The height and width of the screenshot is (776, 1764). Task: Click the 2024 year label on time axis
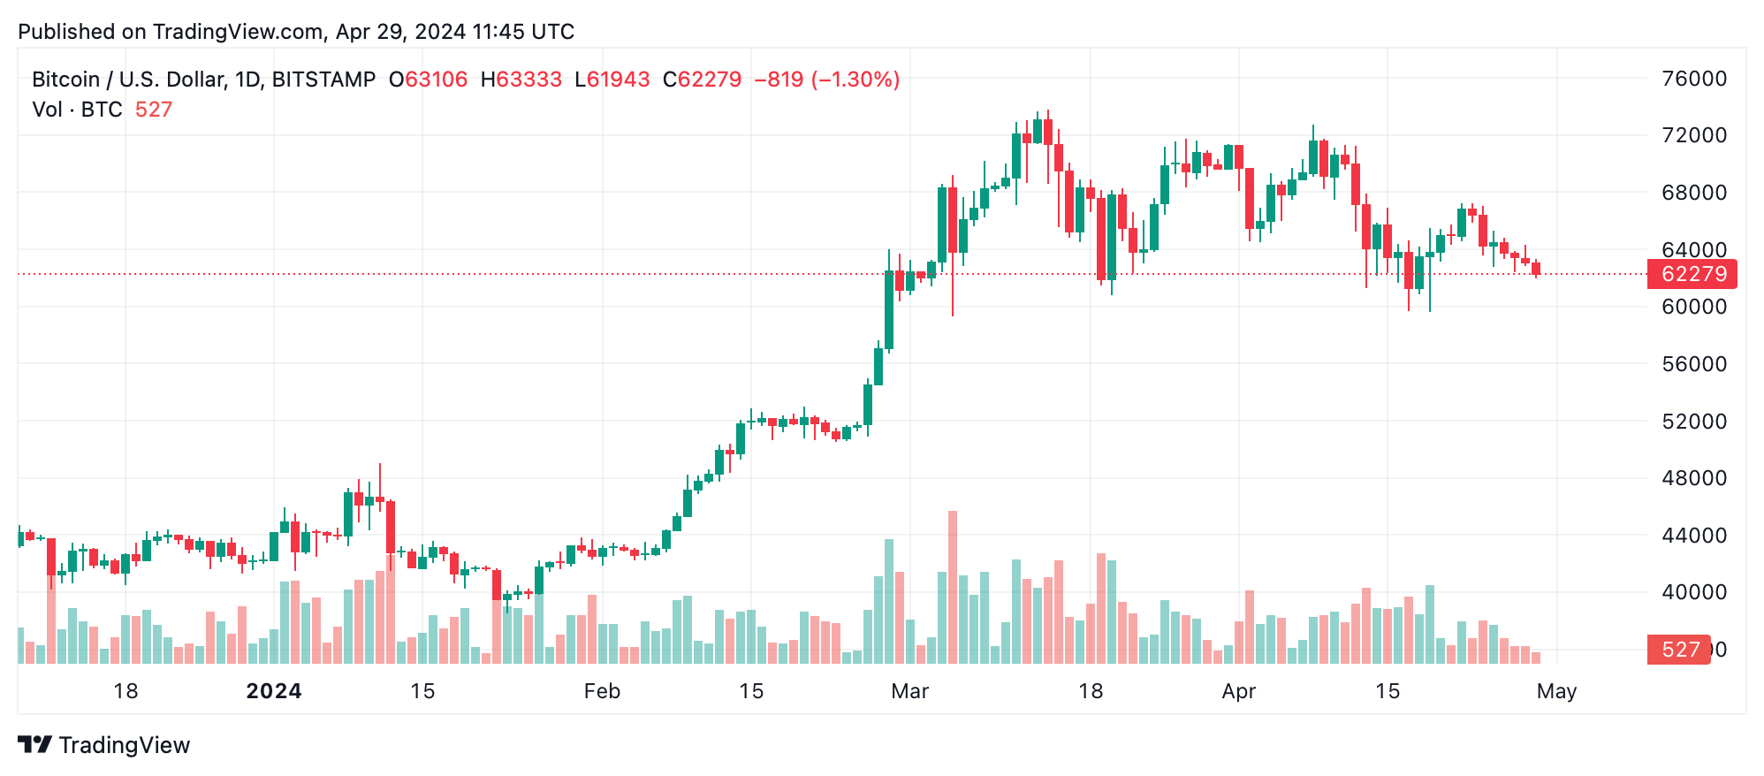274,691
